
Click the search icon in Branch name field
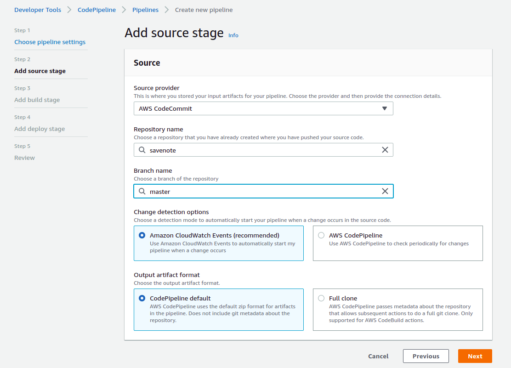142,191
